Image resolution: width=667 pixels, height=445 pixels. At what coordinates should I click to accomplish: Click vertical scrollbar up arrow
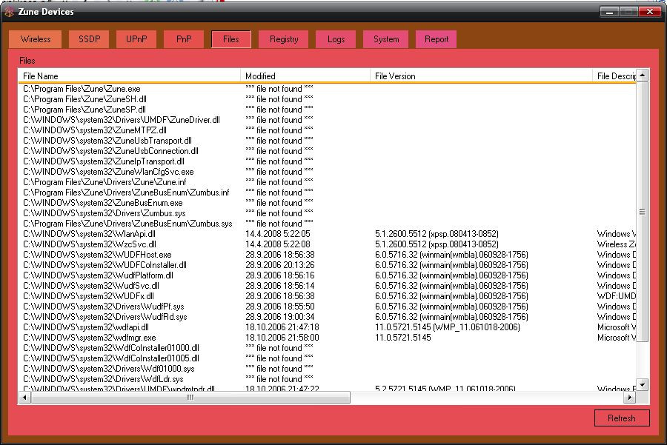point(643,76)
